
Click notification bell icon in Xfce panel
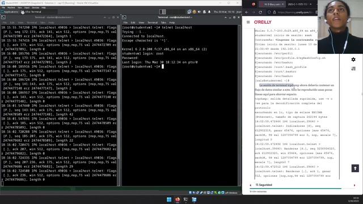(209, 11)
